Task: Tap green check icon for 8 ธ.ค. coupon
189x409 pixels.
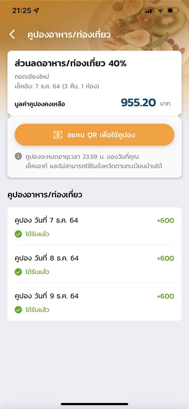Action: [18, 272]
